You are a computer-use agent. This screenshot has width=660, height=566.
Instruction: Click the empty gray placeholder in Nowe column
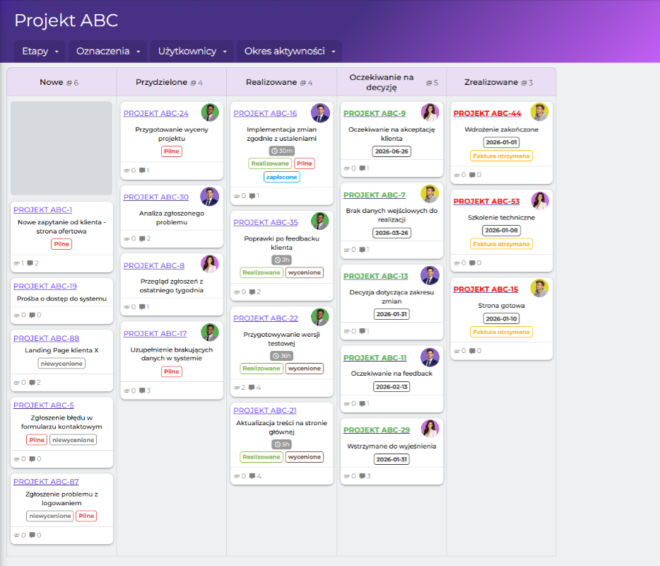61,148
